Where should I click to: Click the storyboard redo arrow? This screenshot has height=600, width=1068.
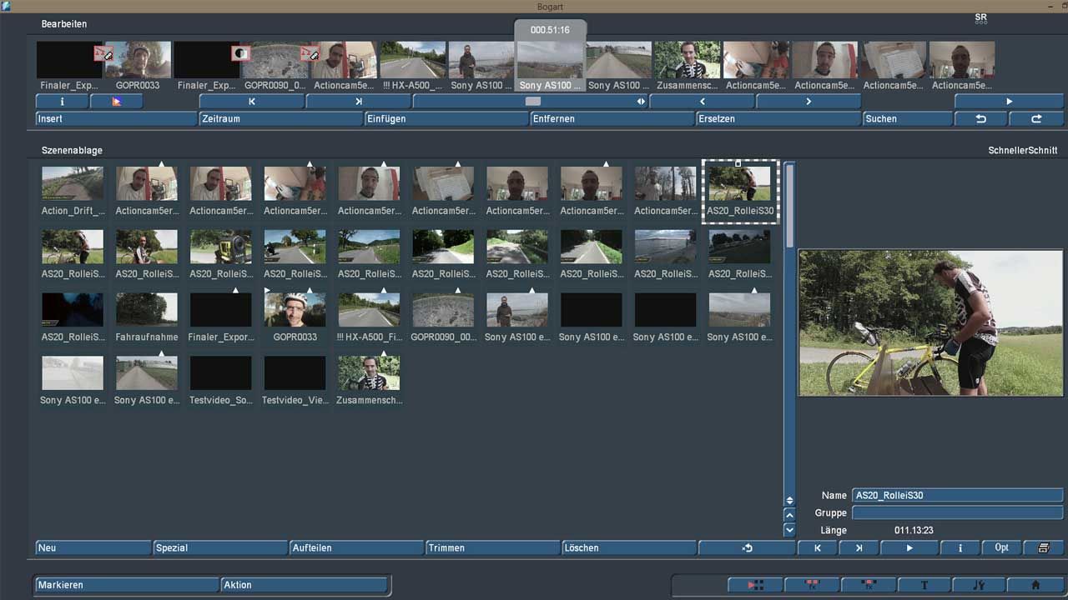tap(1036, 119)
